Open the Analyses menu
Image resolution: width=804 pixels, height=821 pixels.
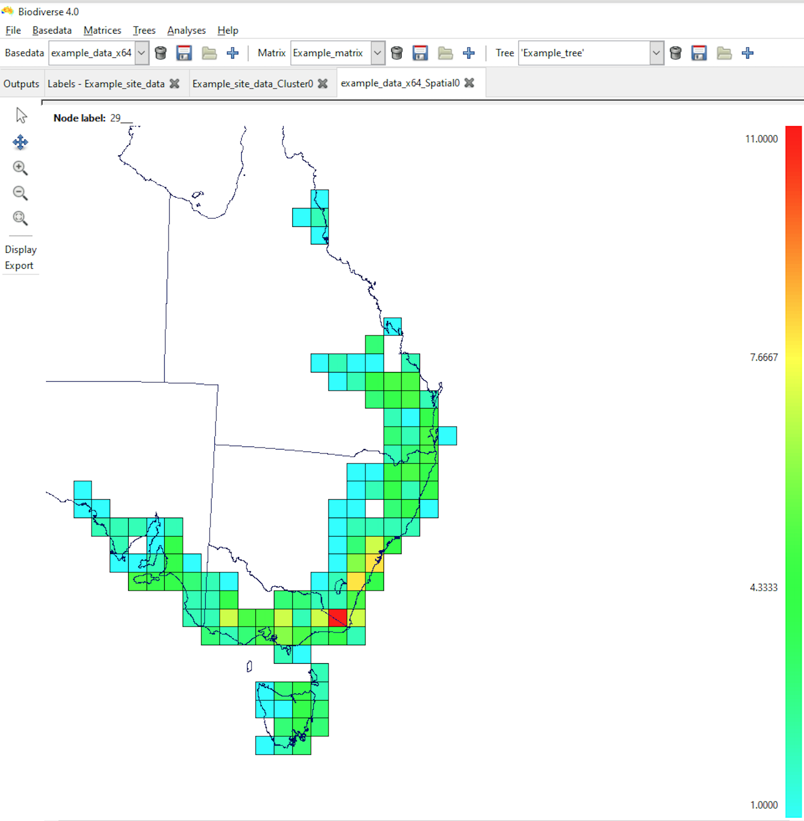(187, 30)
